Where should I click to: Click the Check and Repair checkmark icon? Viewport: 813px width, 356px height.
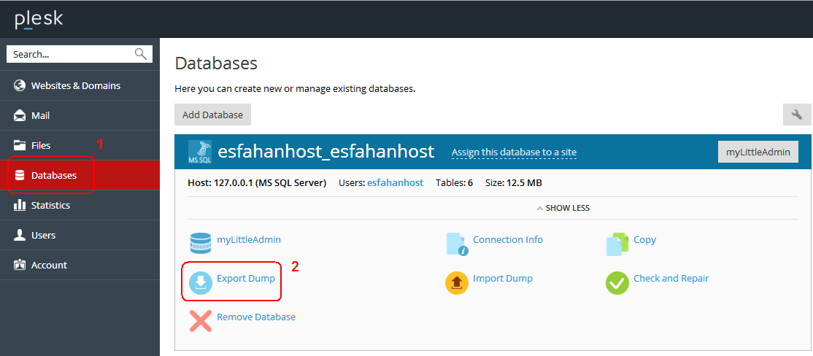[617, 283]
